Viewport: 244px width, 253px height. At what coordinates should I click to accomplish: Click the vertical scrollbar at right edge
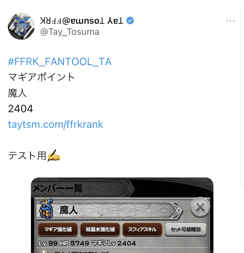coord(241,97)
